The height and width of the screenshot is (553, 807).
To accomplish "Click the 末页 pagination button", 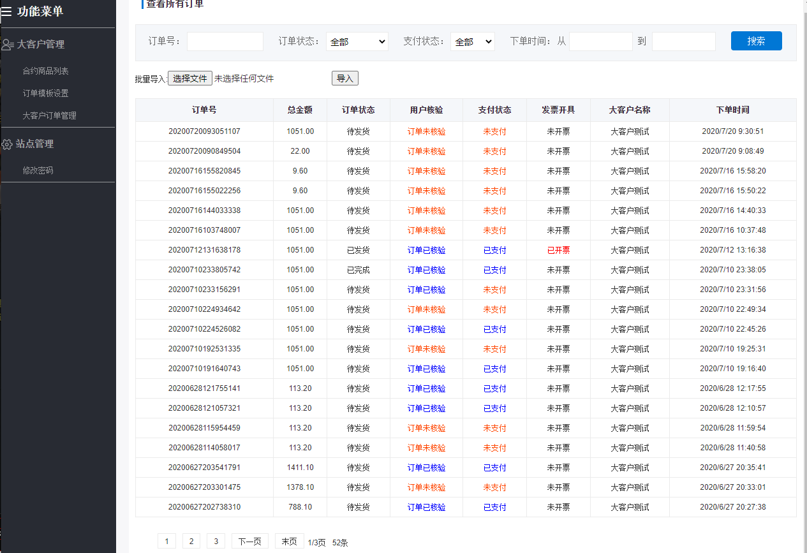I will (290, 541).
